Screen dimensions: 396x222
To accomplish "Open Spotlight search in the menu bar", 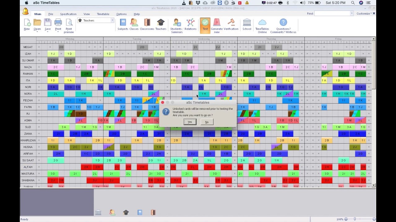I will pyautogui.click(x=353, y=3).
